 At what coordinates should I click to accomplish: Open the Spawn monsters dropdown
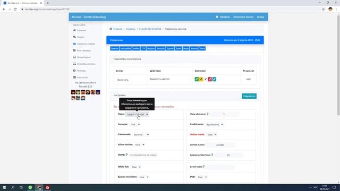coord(144,177)
